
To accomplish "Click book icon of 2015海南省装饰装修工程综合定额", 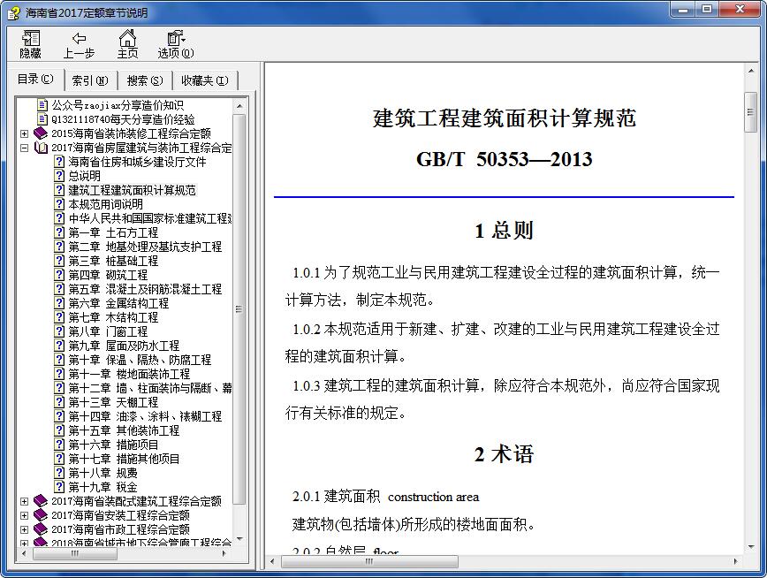I will (x=41, y=133).
